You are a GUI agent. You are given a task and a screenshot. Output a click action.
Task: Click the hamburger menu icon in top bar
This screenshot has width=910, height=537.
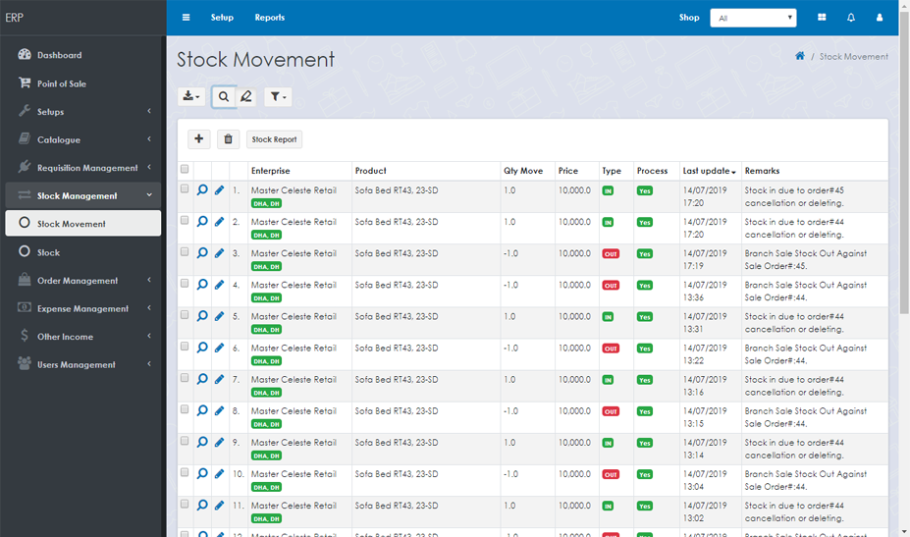click(186, 18)
